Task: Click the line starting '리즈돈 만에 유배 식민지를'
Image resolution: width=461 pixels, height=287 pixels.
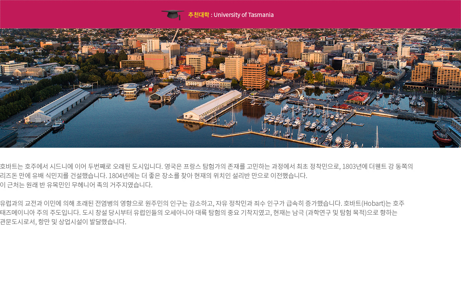Action: 154,176
